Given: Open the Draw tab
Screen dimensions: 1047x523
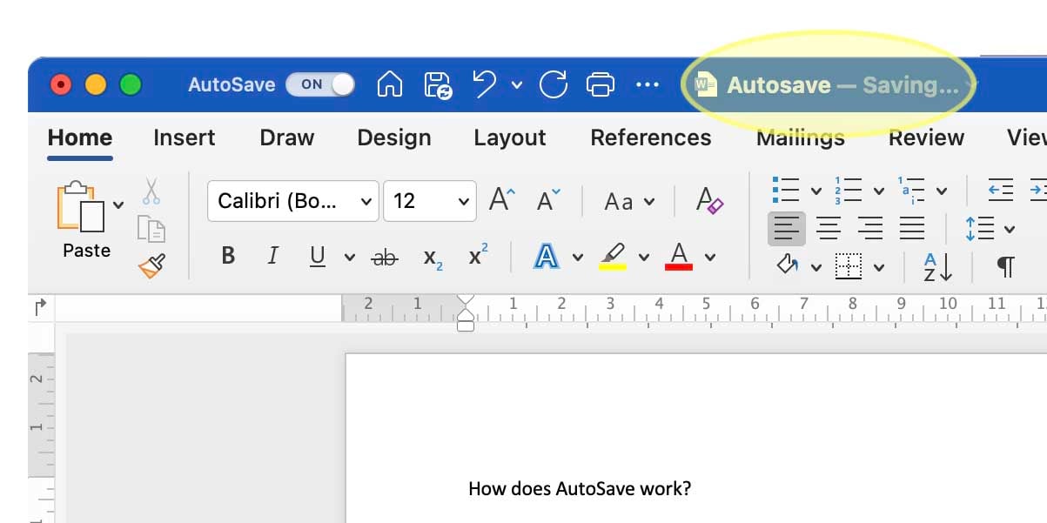Looking at the screenshot, I should [x=287, y=137].
